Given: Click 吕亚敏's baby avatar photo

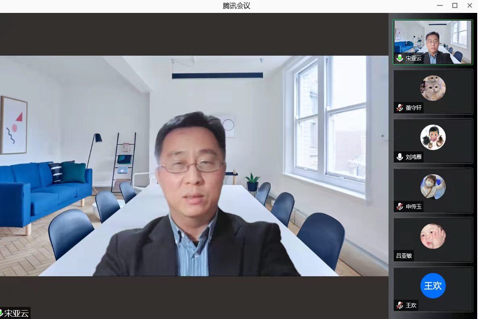Looking at the screenshot, I should click(433, 236).
